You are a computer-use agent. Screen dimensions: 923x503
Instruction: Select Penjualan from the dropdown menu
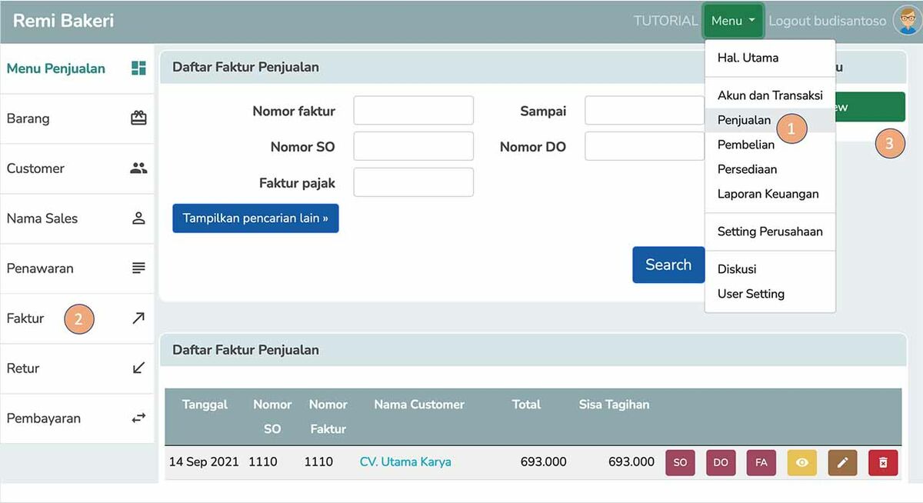click(x=744, y=120)
